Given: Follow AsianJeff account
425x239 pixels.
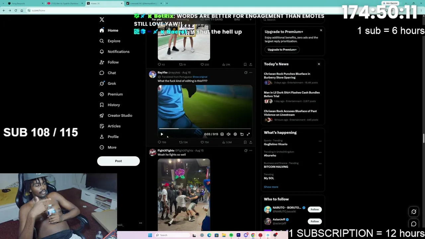Looking at the screenshot, I should tap(315, 221).
